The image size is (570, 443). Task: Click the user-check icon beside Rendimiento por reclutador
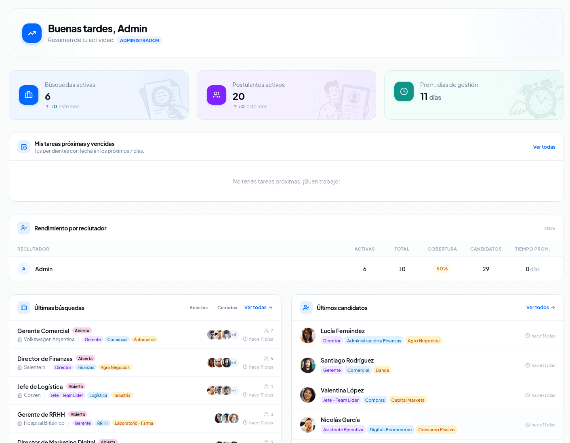(x=24, y=228)
